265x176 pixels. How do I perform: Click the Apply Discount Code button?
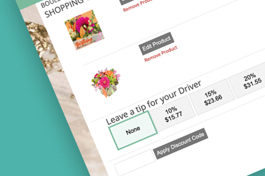click(180, 144)
